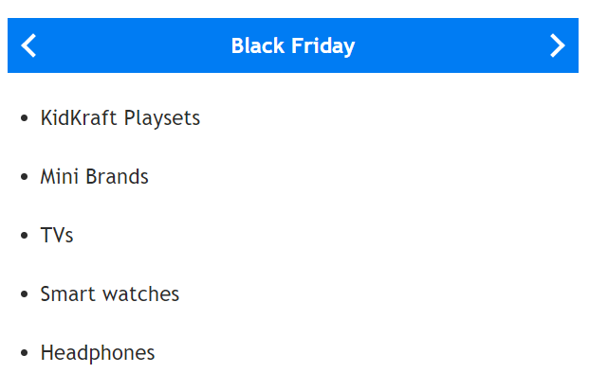Click the word Brands in second item

117,177
